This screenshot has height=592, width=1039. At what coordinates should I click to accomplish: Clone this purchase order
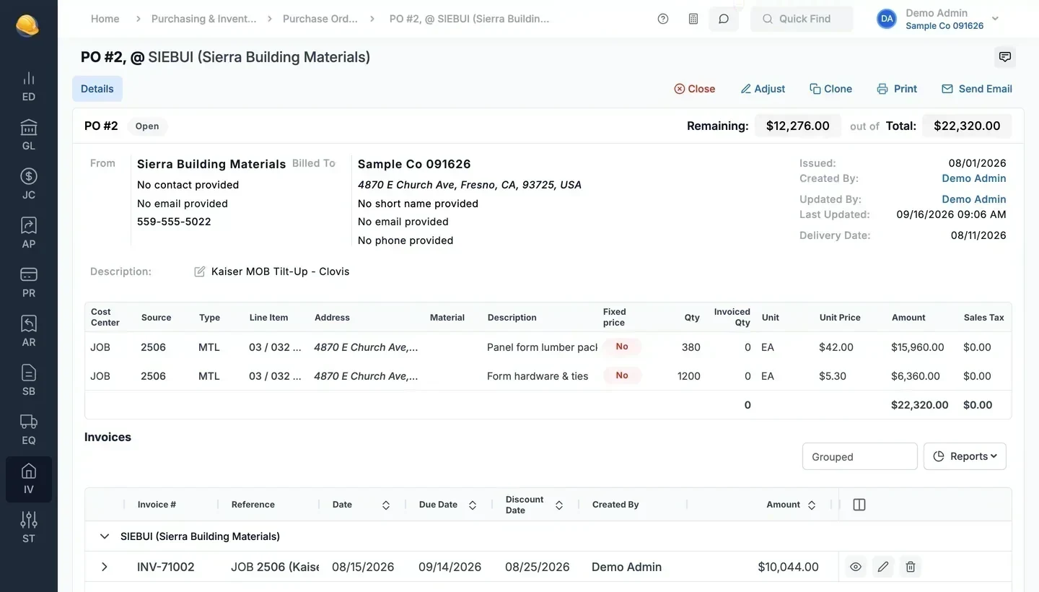click(x=830, y=89)
